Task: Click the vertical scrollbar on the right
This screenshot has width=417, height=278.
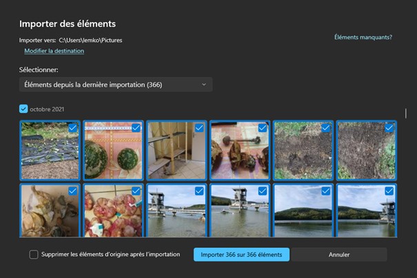Action: pyautogui.click(x=405, y=114)
